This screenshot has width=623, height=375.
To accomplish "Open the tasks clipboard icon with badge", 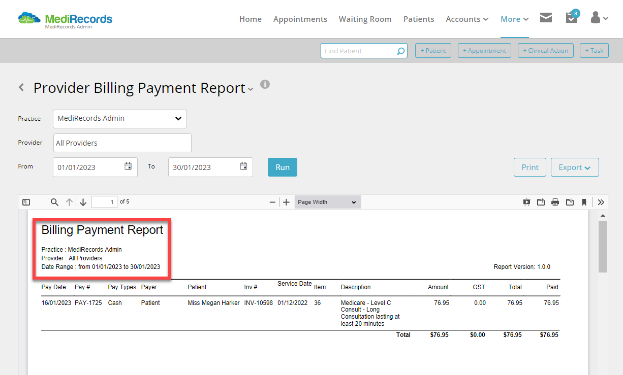I will click(572, 17).
